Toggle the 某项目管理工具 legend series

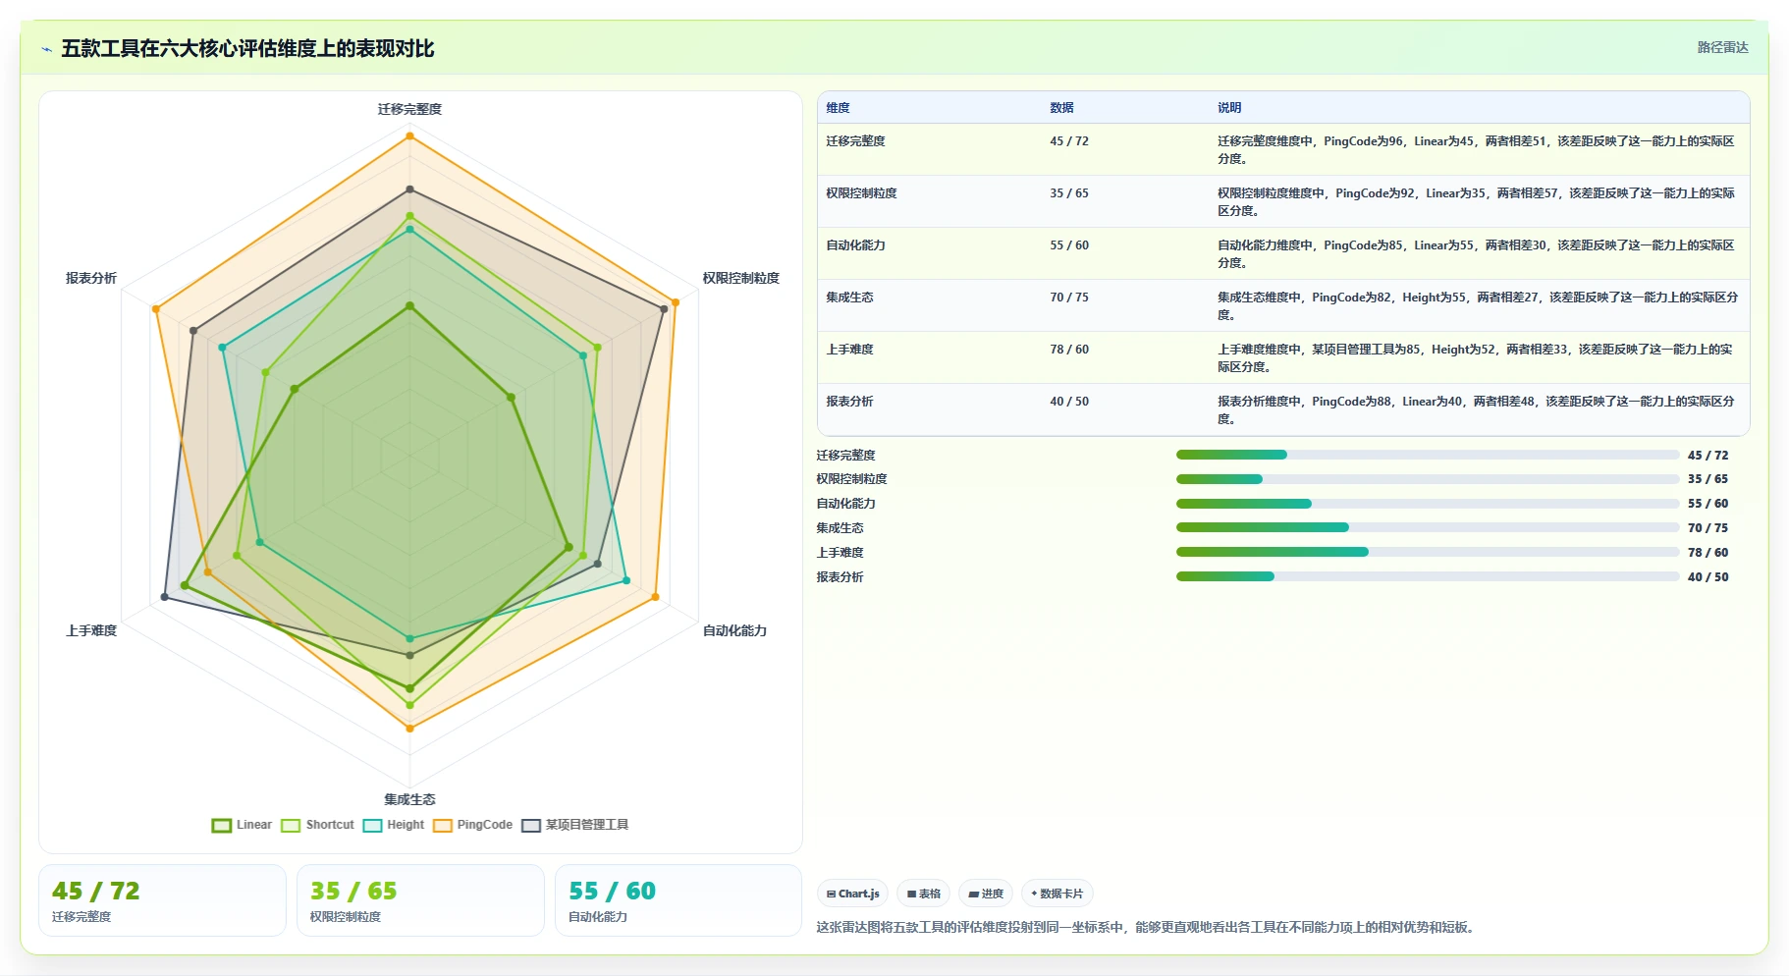pos(574,825)
